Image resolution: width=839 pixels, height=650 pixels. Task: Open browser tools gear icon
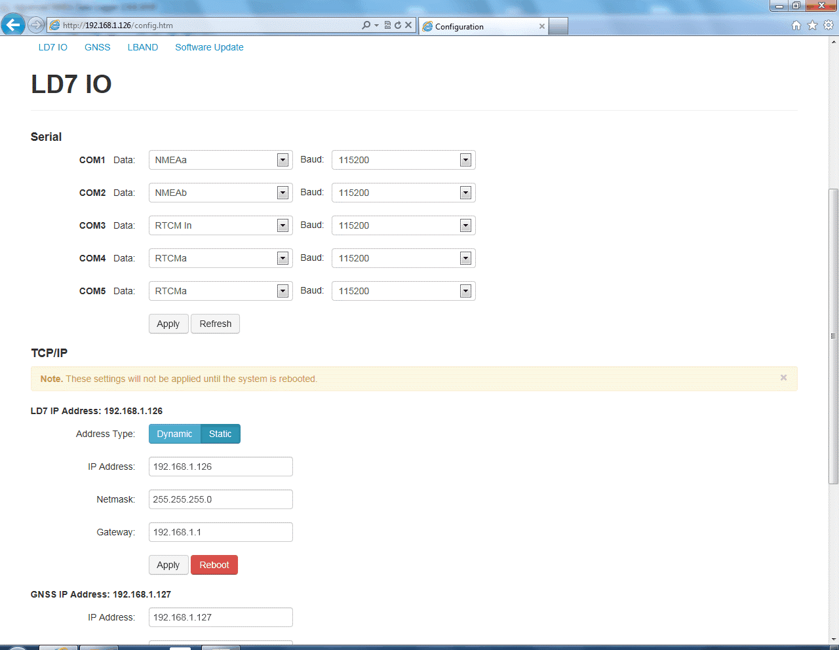(829, 26)
